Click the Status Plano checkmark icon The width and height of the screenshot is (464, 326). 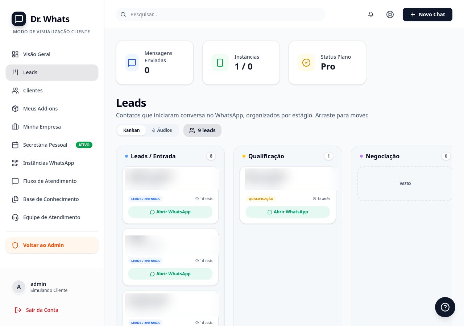tap(306, 63)
